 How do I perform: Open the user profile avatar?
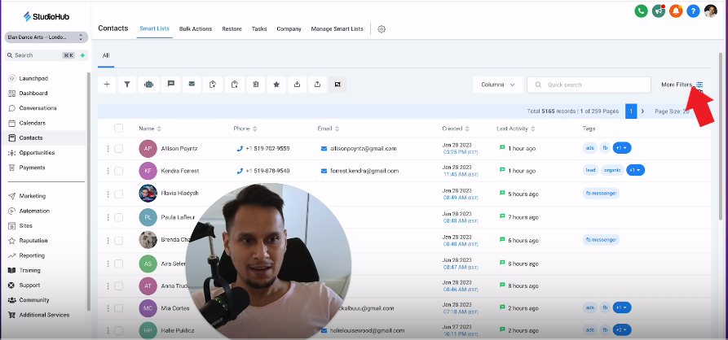coord(710,11)
